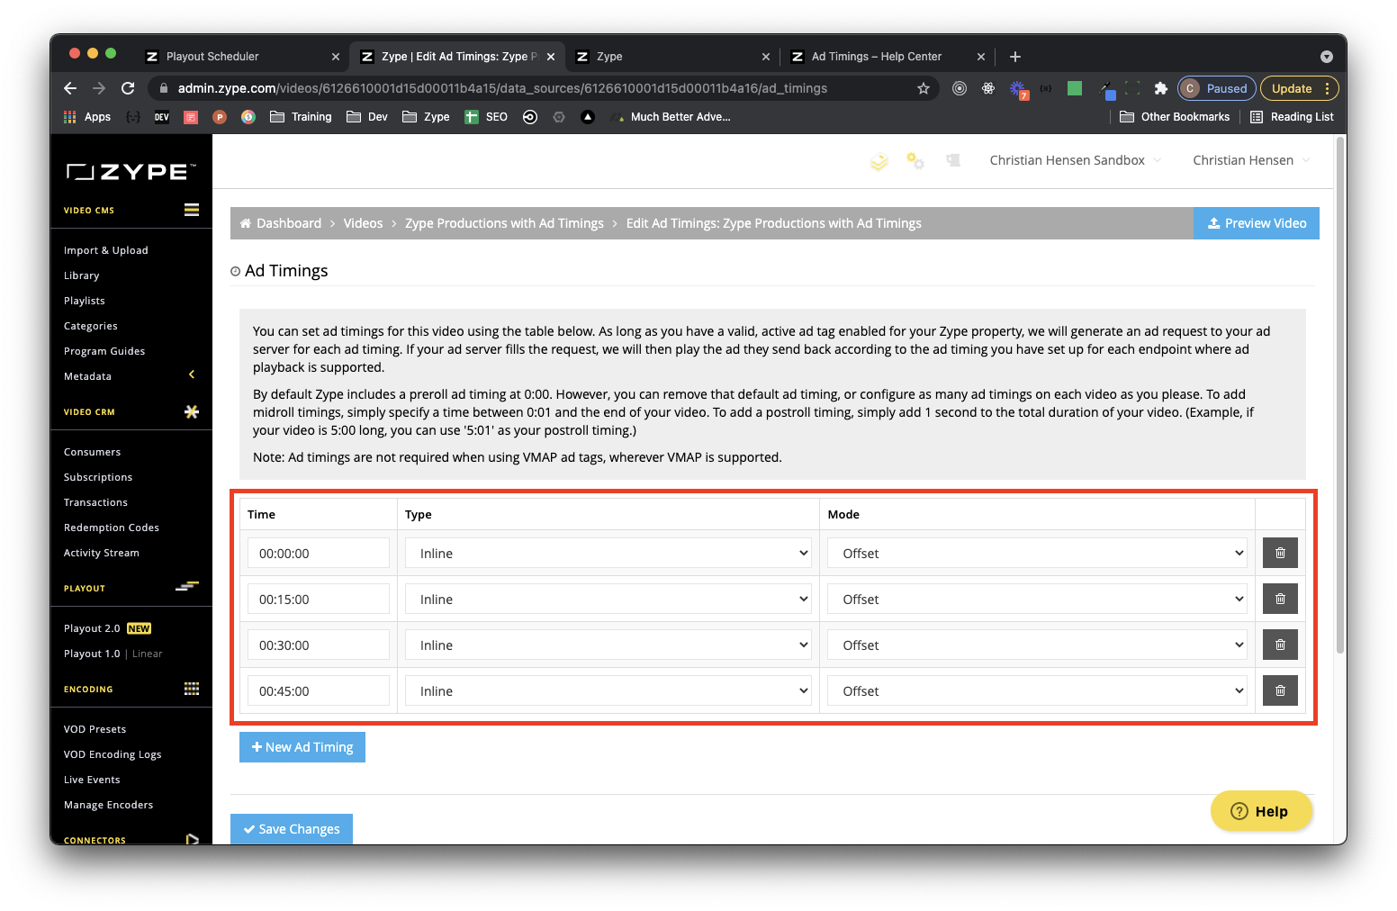
Task: Open the Reading List
Action: point(1292,117)
